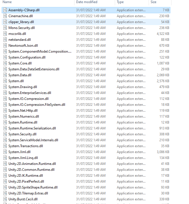
Task: Click the 339 KB size of Unity.Burst.Cecil.dll
Action: coord(164,199)
